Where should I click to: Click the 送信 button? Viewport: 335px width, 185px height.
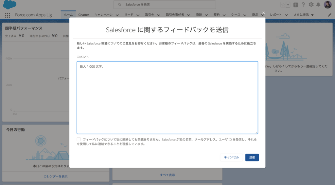point(252,157)
